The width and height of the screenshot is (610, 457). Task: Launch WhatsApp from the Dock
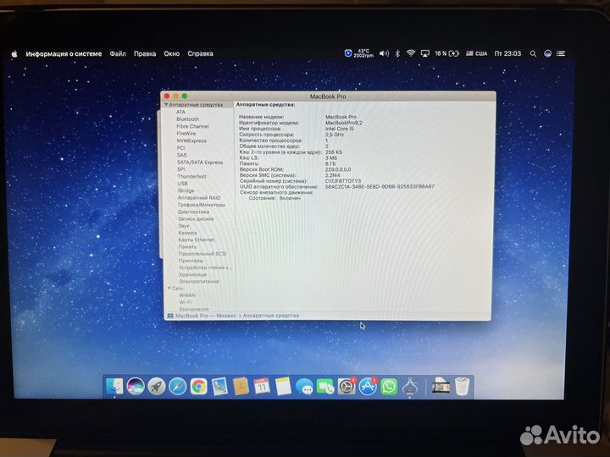389,387
